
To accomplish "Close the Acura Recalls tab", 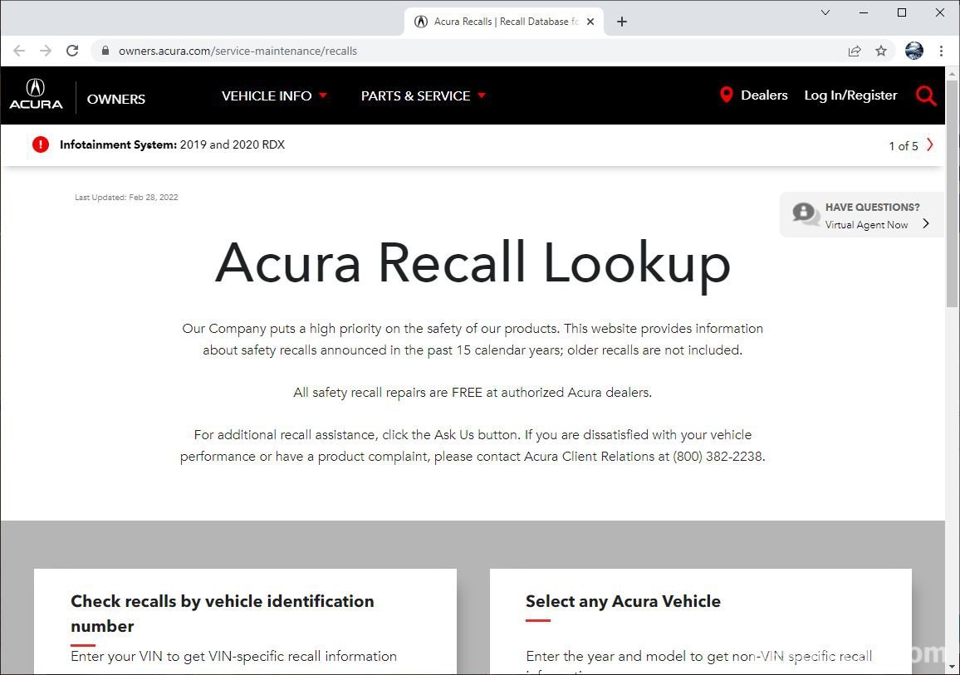I will click(x=590, y=22).
